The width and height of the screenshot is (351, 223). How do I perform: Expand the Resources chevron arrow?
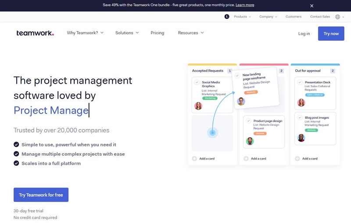[x=202, y=32]
